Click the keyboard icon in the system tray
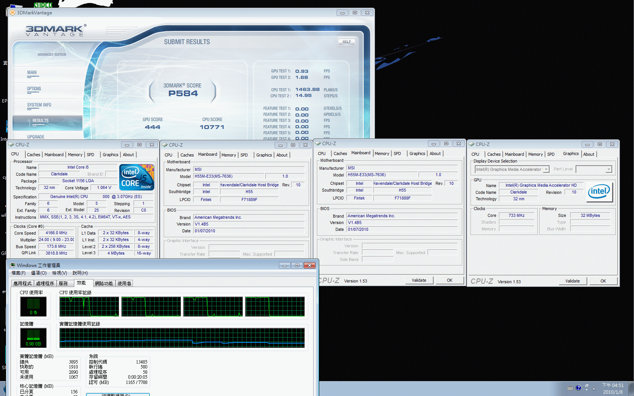The image size is (634, 396). click(570, 388)
